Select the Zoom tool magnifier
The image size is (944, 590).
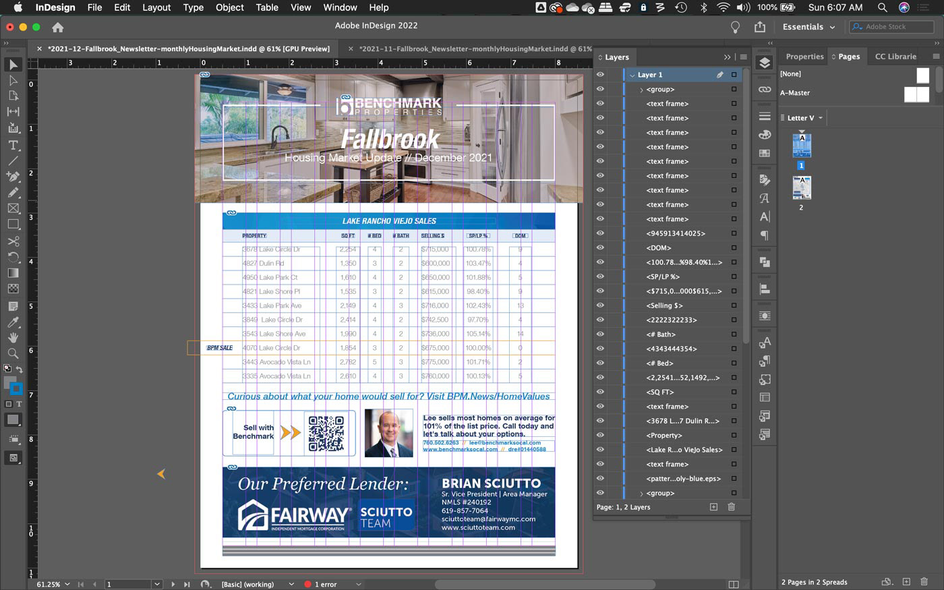click(13, 353)
